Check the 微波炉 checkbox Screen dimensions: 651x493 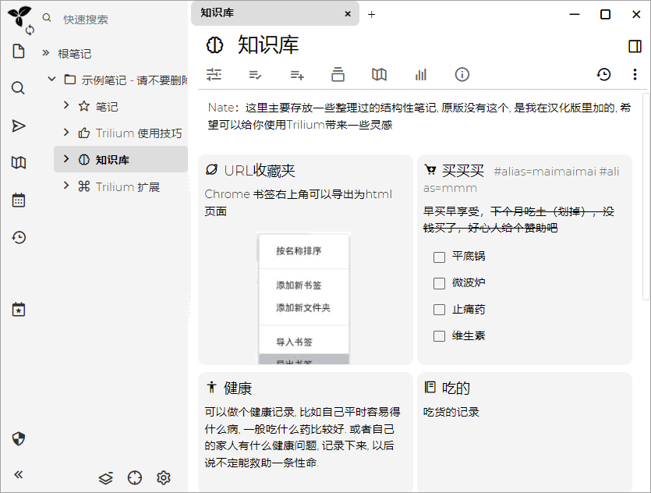[x=440, y=282]
